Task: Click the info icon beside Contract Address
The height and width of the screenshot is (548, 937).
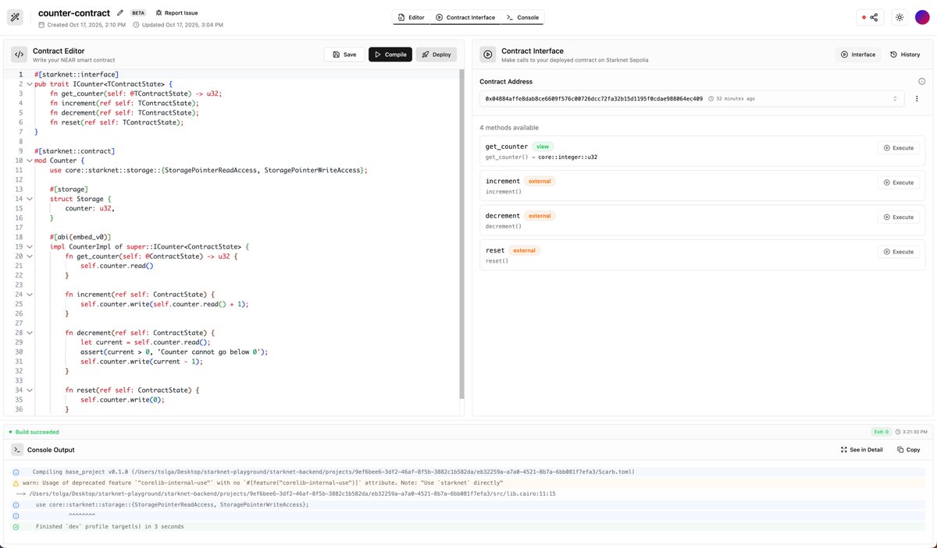Action: pyautogui.click(x=921, y=81)
